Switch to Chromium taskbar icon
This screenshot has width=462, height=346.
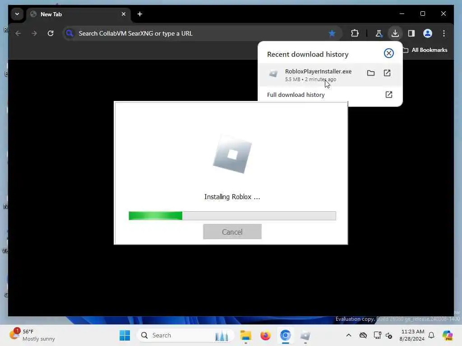tap(285, 335)
